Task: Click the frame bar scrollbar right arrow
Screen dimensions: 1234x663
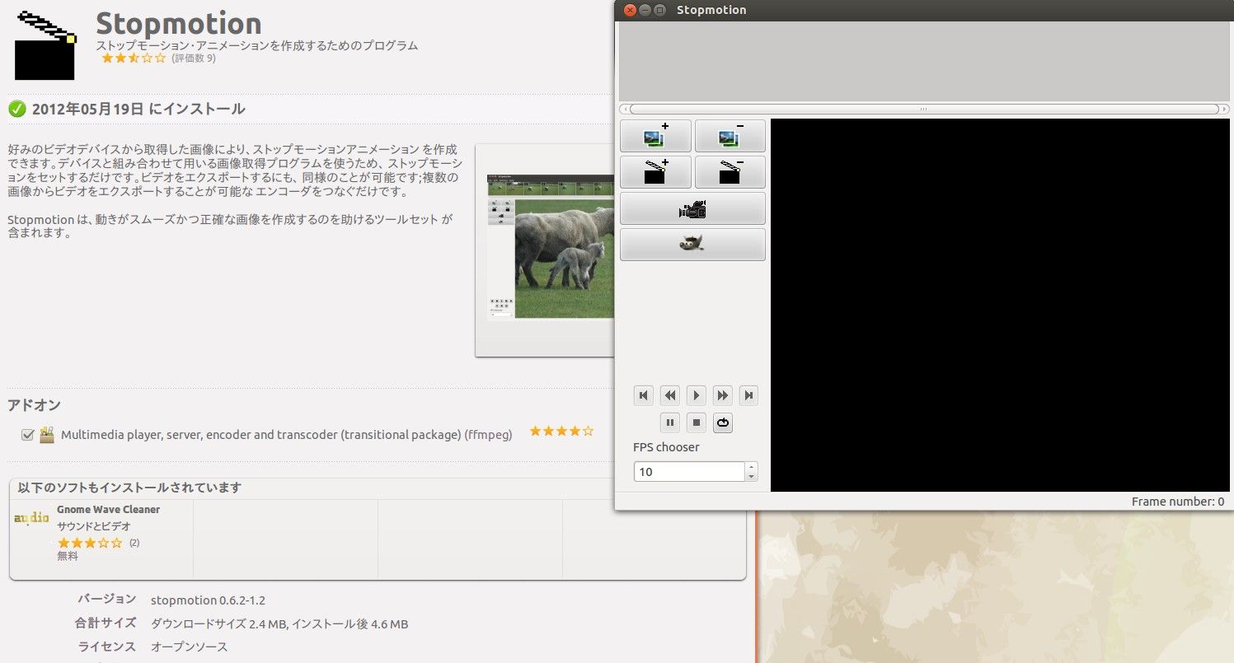Action: pos(1223,109)
